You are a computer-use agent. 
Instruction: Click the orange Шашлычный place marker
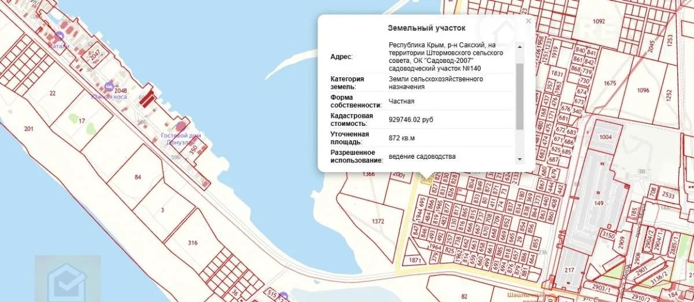coord(551,297)
